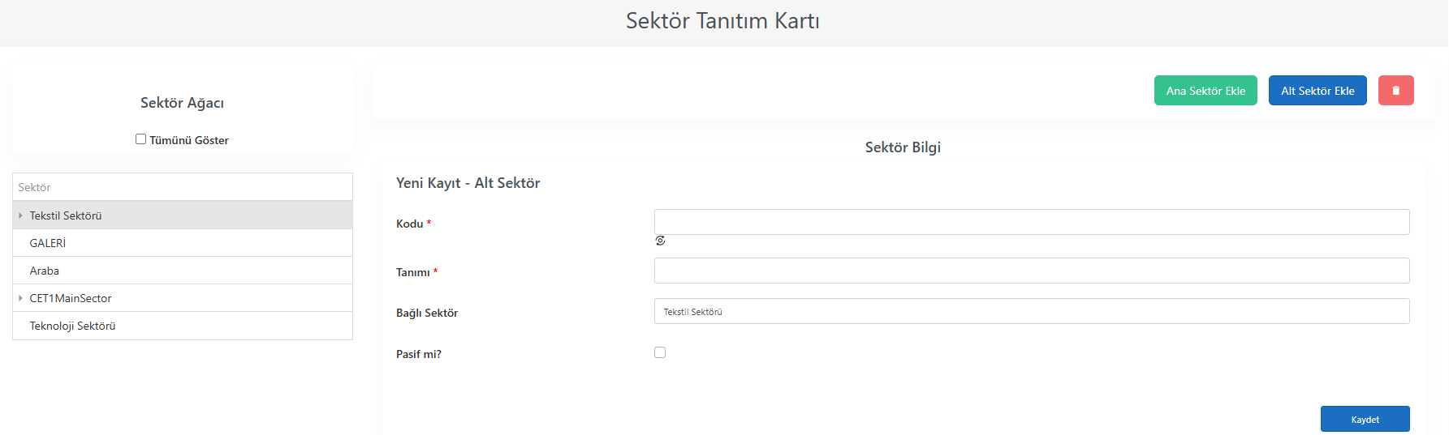Click the Alt Sektör Ekle button

click(x=1317, y=91)
